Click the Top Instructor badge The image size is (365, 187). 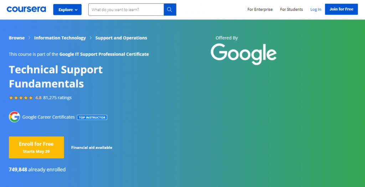92,117
